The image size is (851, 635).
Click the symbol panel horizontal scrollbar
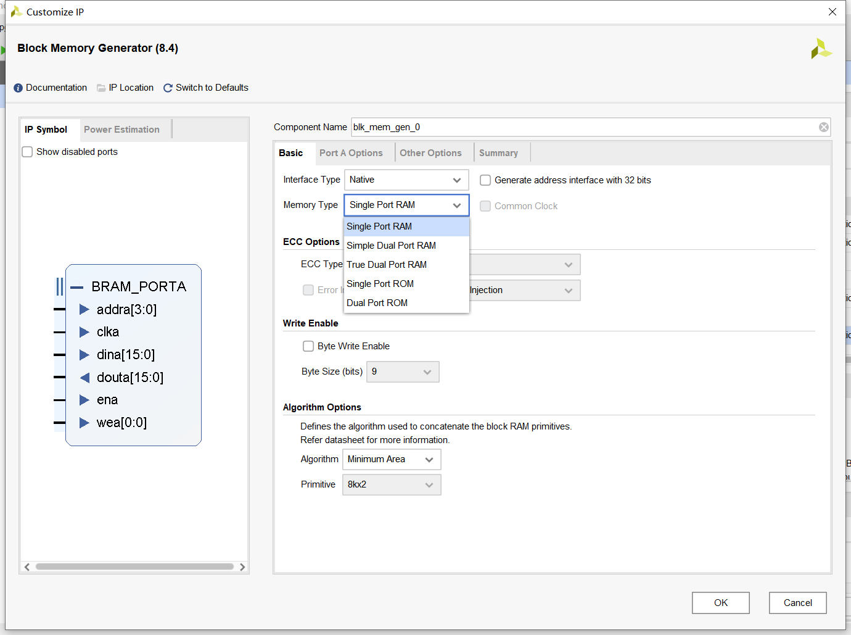134,567
